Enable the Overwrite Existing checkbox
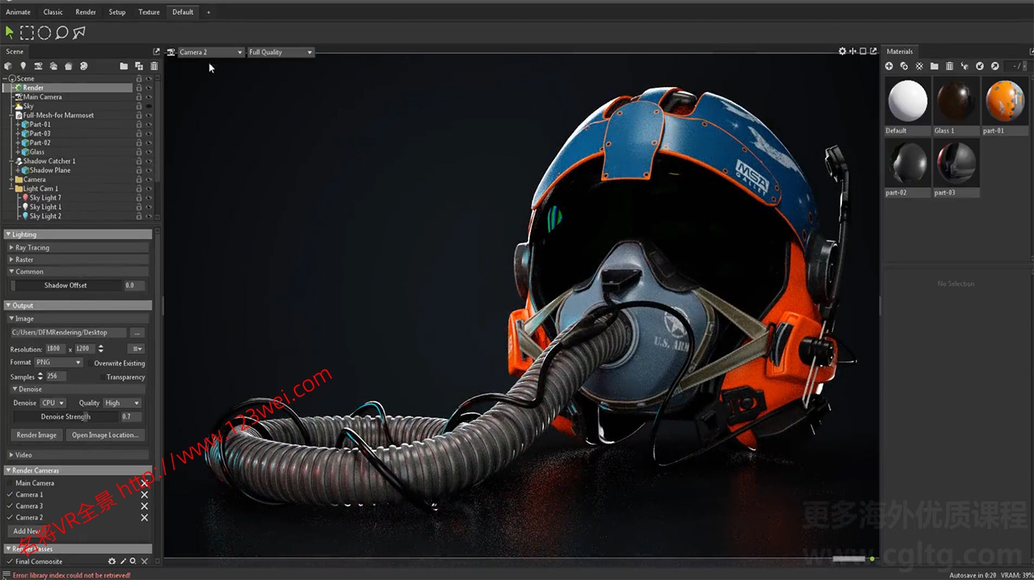 click(90, 364)
